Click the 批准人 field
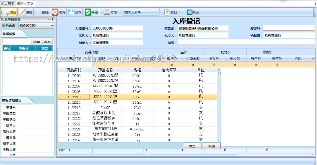Screen dimensions: 317x165 [203, 35]
